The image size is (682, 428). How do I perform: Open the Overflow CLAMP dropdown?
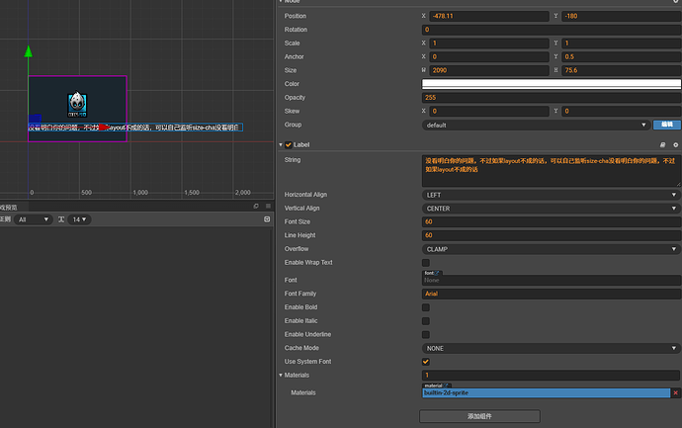pyautogui.click(x=551, y=249)
